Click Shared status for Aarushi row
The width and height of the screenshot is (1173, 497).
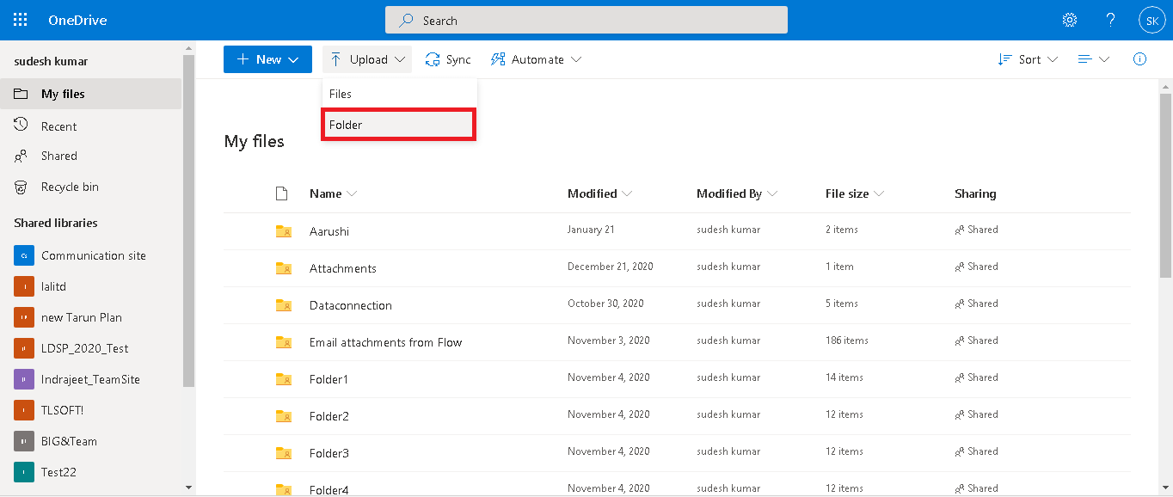[976, 230]
